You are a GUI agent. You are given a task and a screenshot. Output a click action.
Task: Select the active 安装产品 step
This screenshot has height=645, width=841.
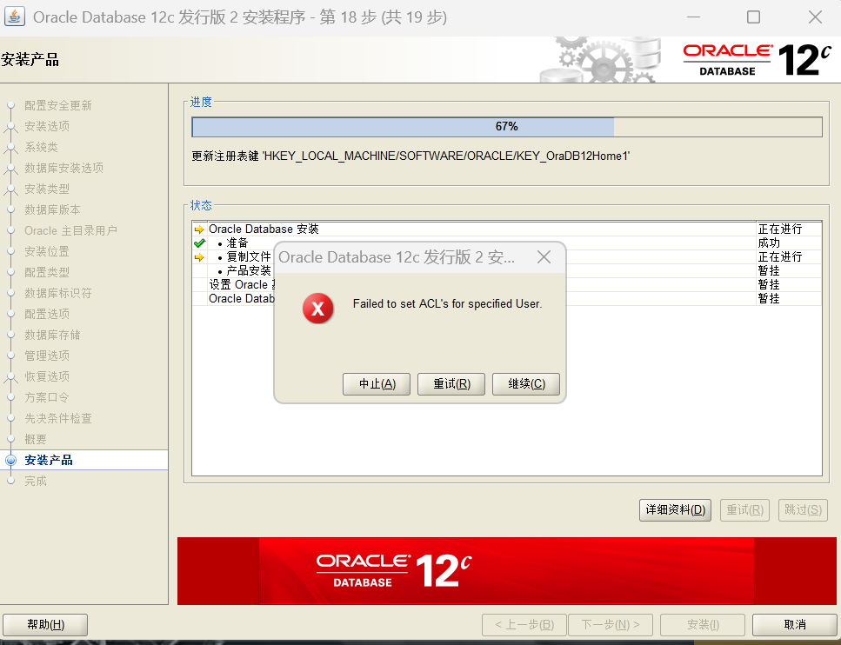[49, 460]
